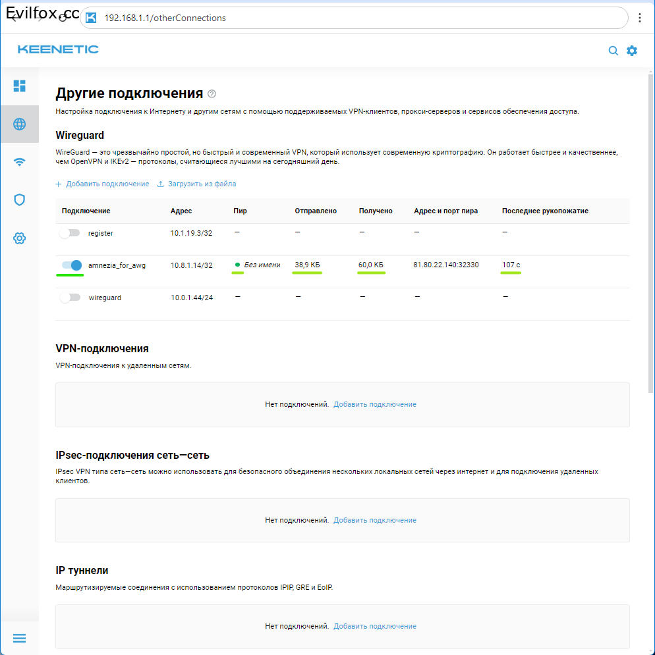This screenshot has width=655, height=655.
Task: Open the wireguard connection name
Action: coord(105,298)
